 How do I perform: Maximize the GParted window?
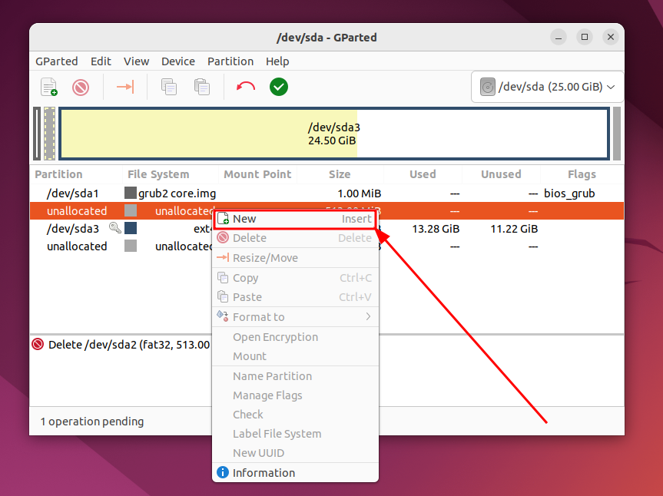[585, 37]
